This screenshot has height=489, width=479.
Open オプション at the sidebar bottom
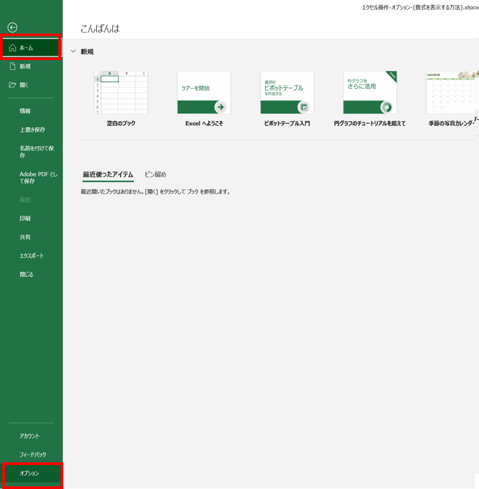(x=29, y=473)
